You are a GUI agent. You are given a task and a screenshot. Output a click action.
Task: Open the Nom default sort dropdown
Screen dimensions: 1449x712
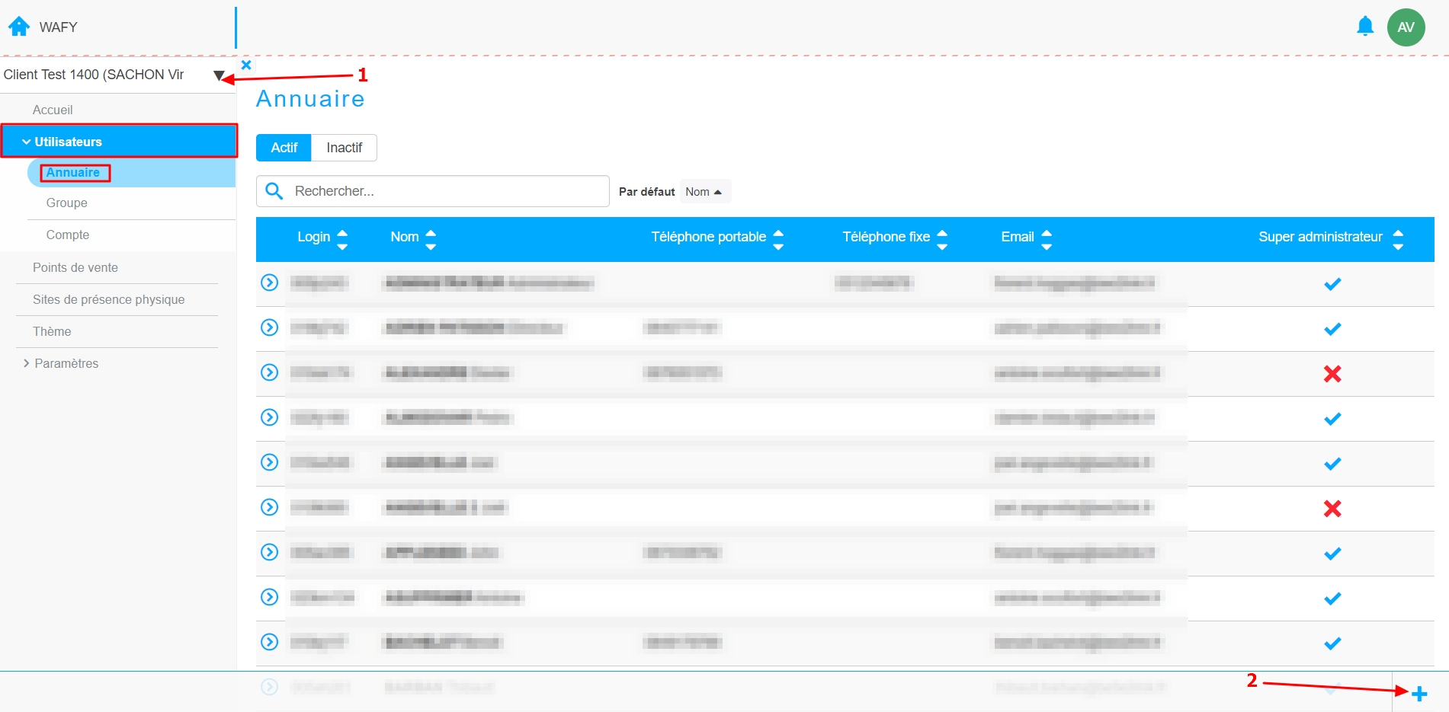pyautogui.click(x=704, y=192)
